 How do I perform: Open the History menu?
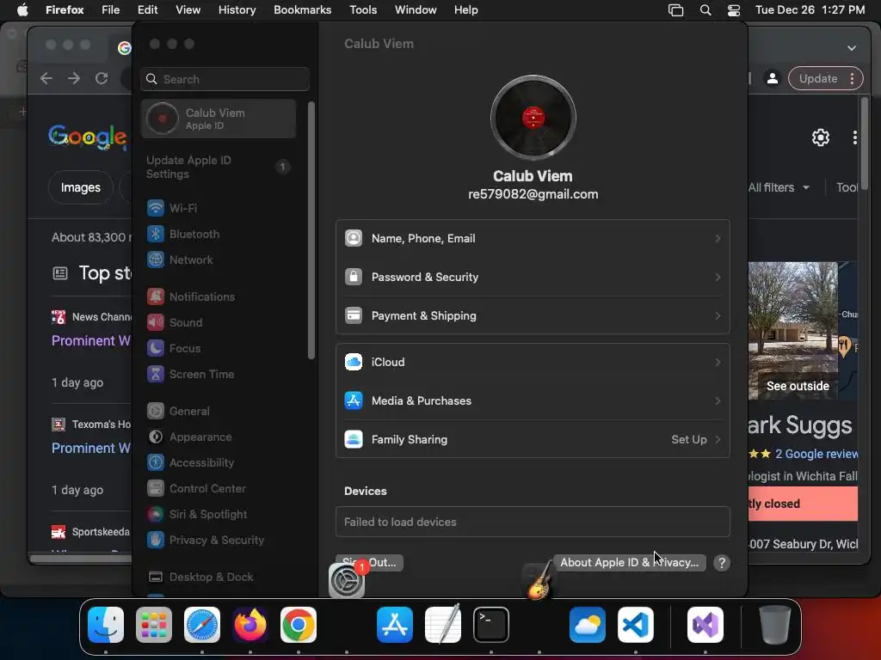point(237,9)
